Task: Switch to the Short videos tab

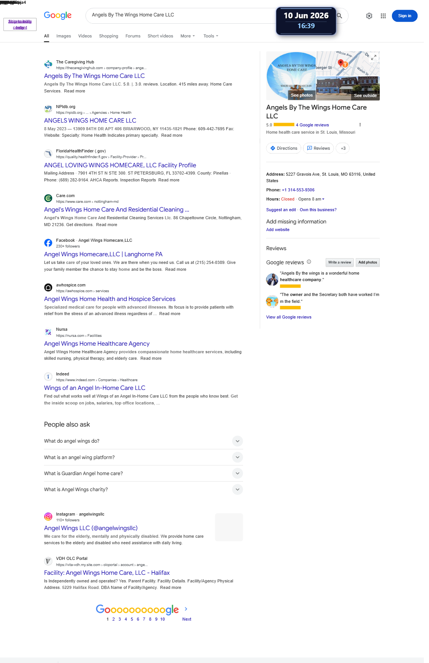Action: point(160,36)
